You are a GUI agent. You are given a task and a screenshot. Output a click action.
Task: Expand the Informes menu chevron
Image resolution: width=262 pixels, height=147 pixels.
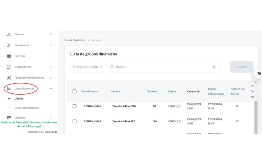51,117
